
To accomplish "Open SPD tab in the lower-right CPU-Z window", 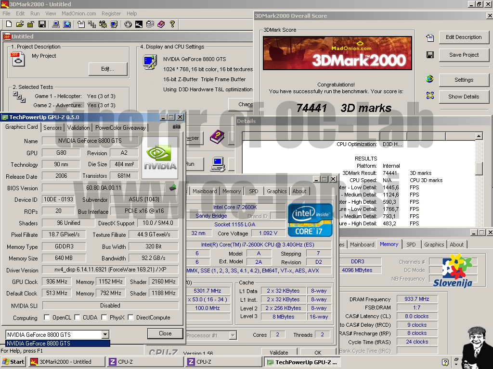I will (411, 245).
